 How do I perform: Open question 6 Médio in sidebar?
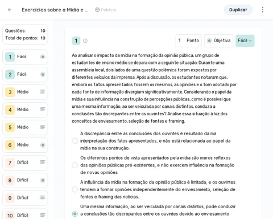click(x=25, y=145)
